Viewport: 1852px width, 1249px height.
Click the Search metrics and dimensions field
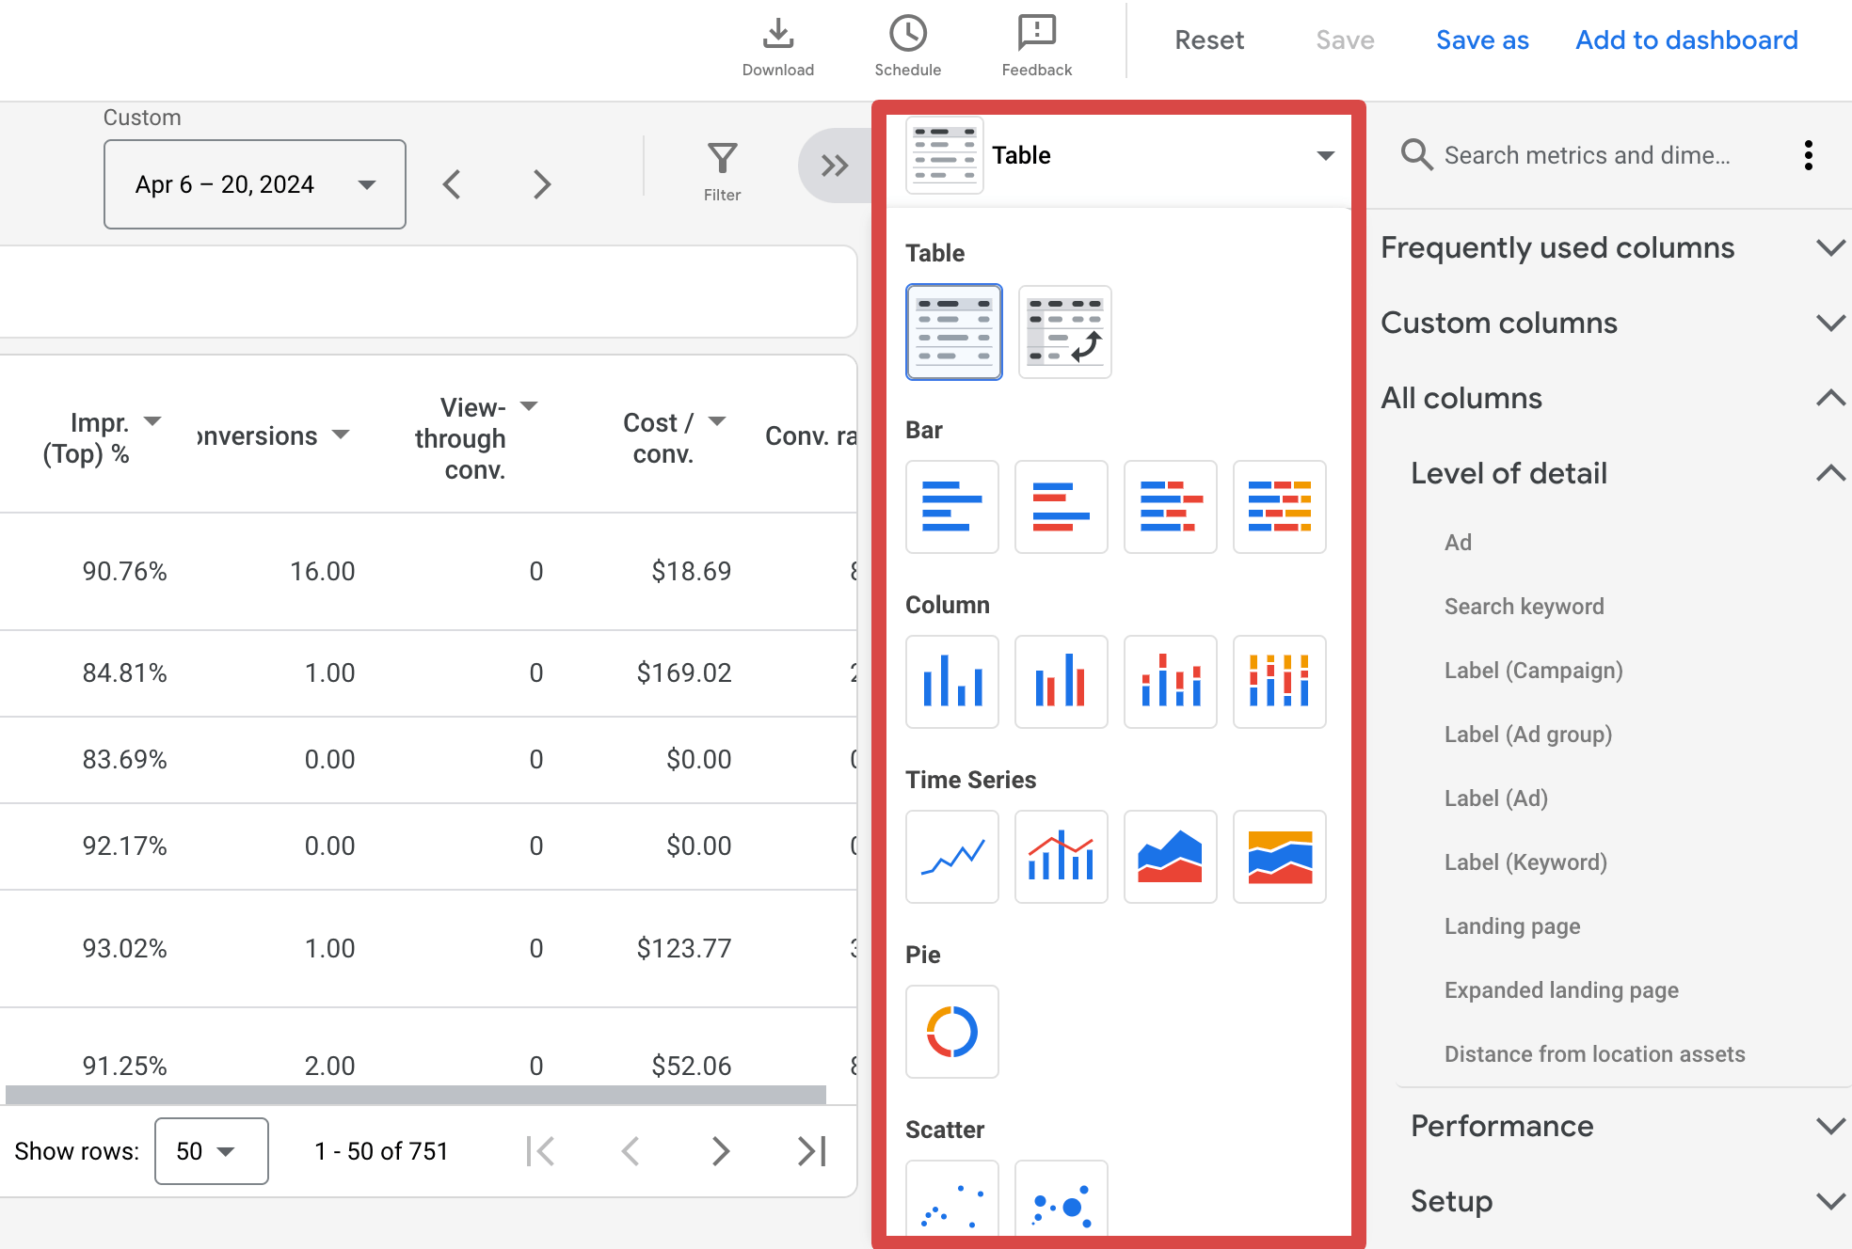pos(1587,155)
